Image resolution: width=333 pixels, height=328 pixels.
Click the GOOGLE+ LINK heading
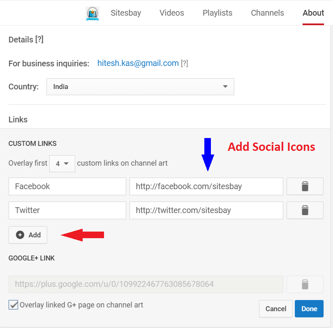32,258
